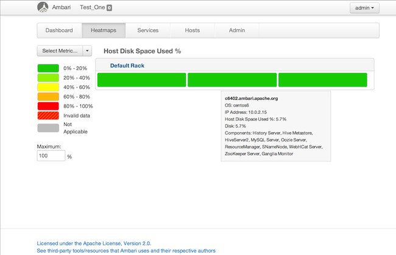Open the Apache License, Version 2.0 link
Viewport: 396px width, 255px height.
point(94,243)
